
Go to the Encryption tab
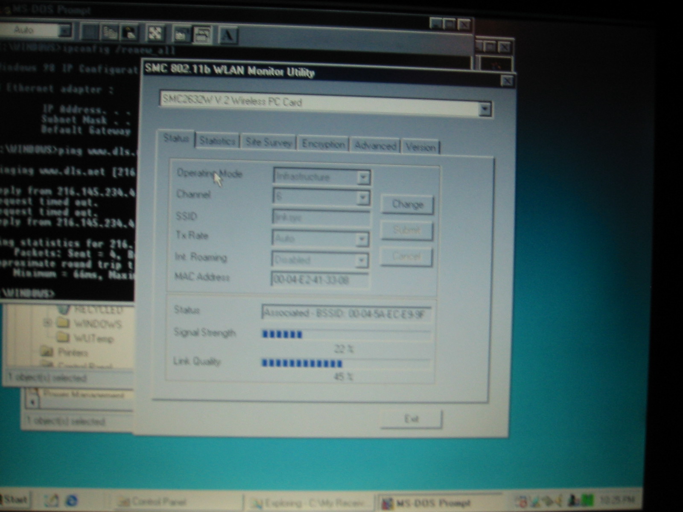(x=323, y=144)
